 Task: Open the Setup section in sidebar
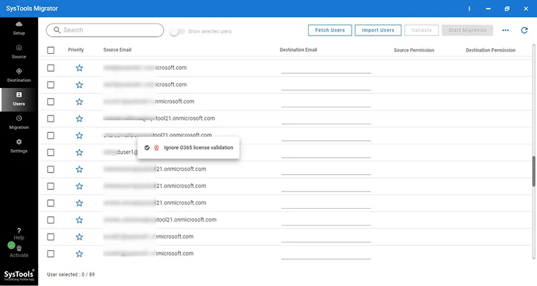tap(19, 28)
